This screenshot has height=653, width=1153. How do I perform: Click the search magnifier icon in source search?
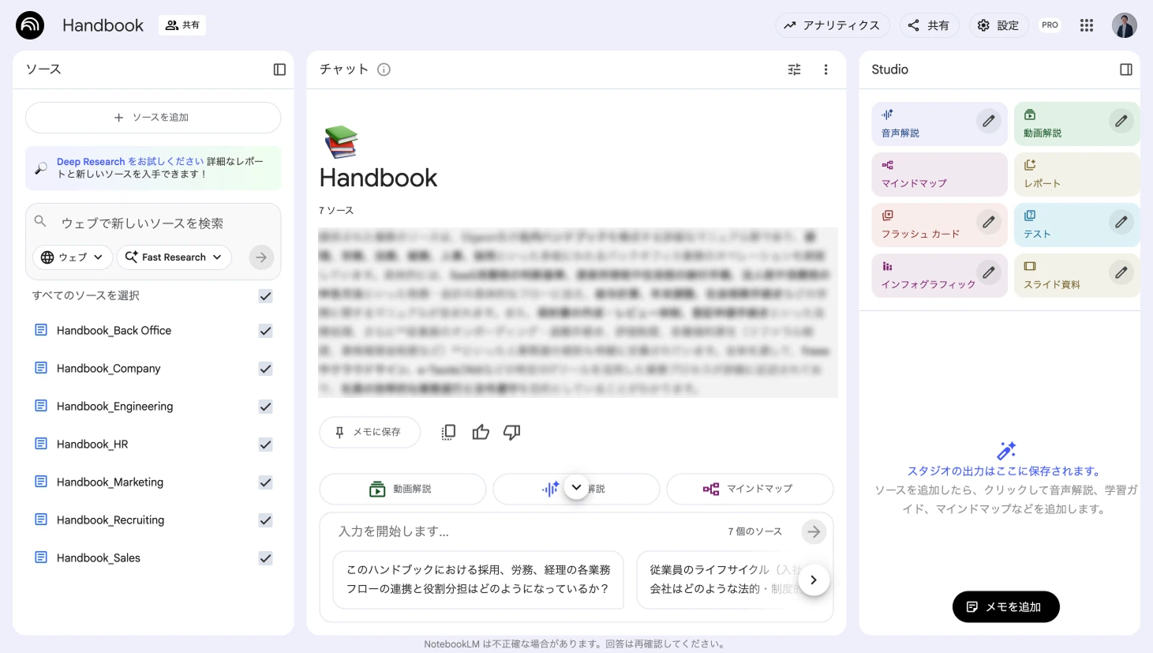[40, 222]
